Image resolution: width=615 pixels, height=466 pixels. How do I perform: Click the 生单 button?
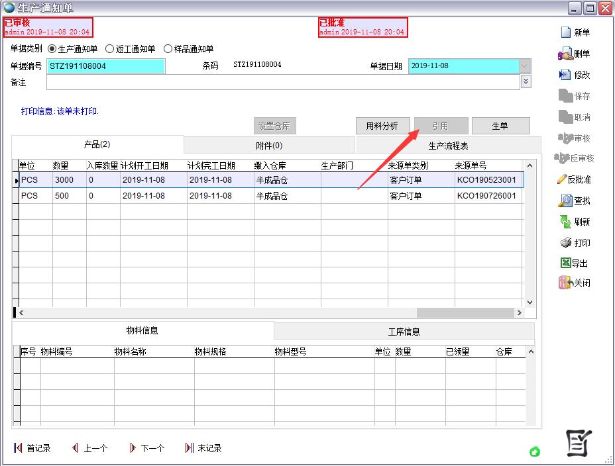[x=500, y=126]
